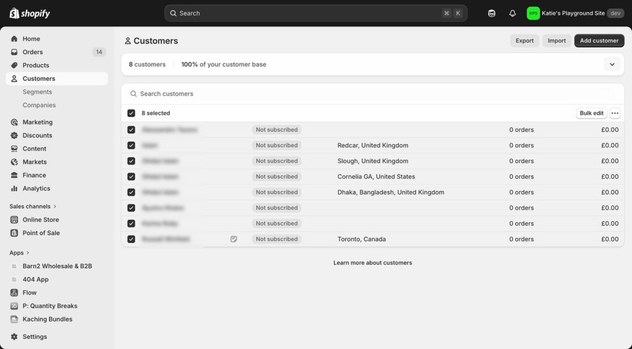The image size is (632, 349).
Task: Click the Home sidebar icon
Action: 14,39
